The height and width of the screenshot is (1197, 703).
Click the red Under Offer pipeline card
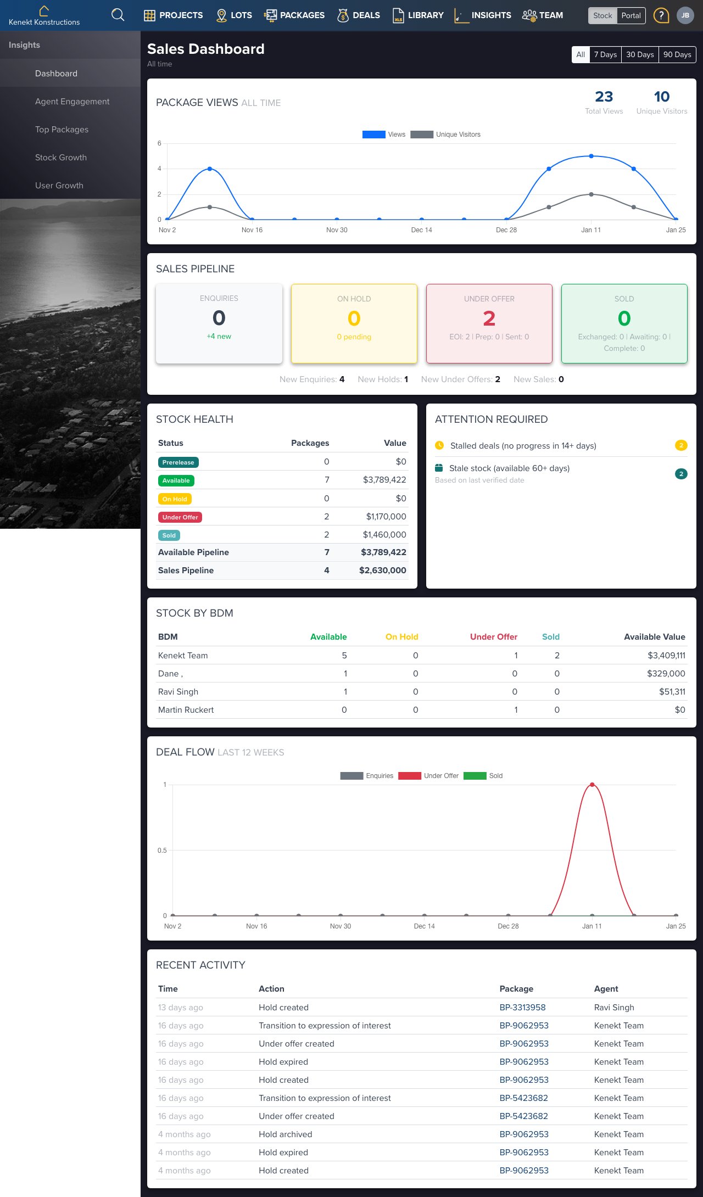pyautogui.click(x=489, y=323)
